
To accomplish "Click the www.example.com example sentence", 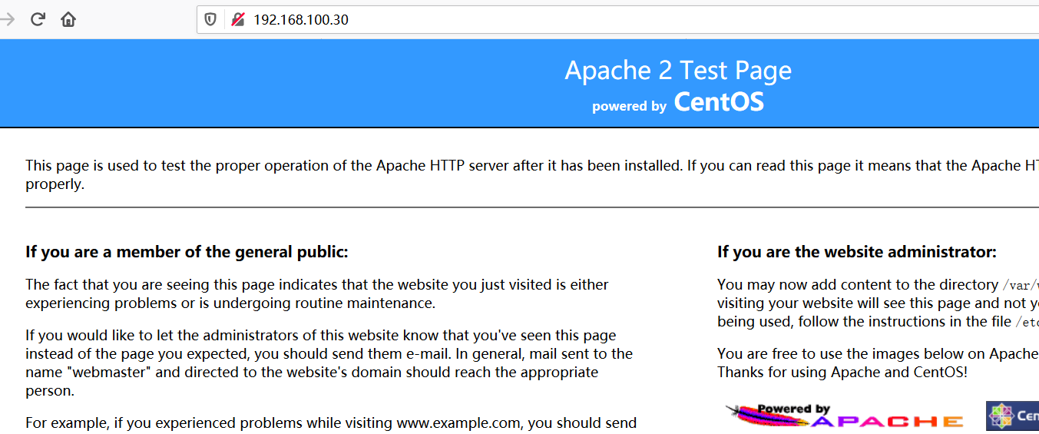I will [x=330, y=422].
